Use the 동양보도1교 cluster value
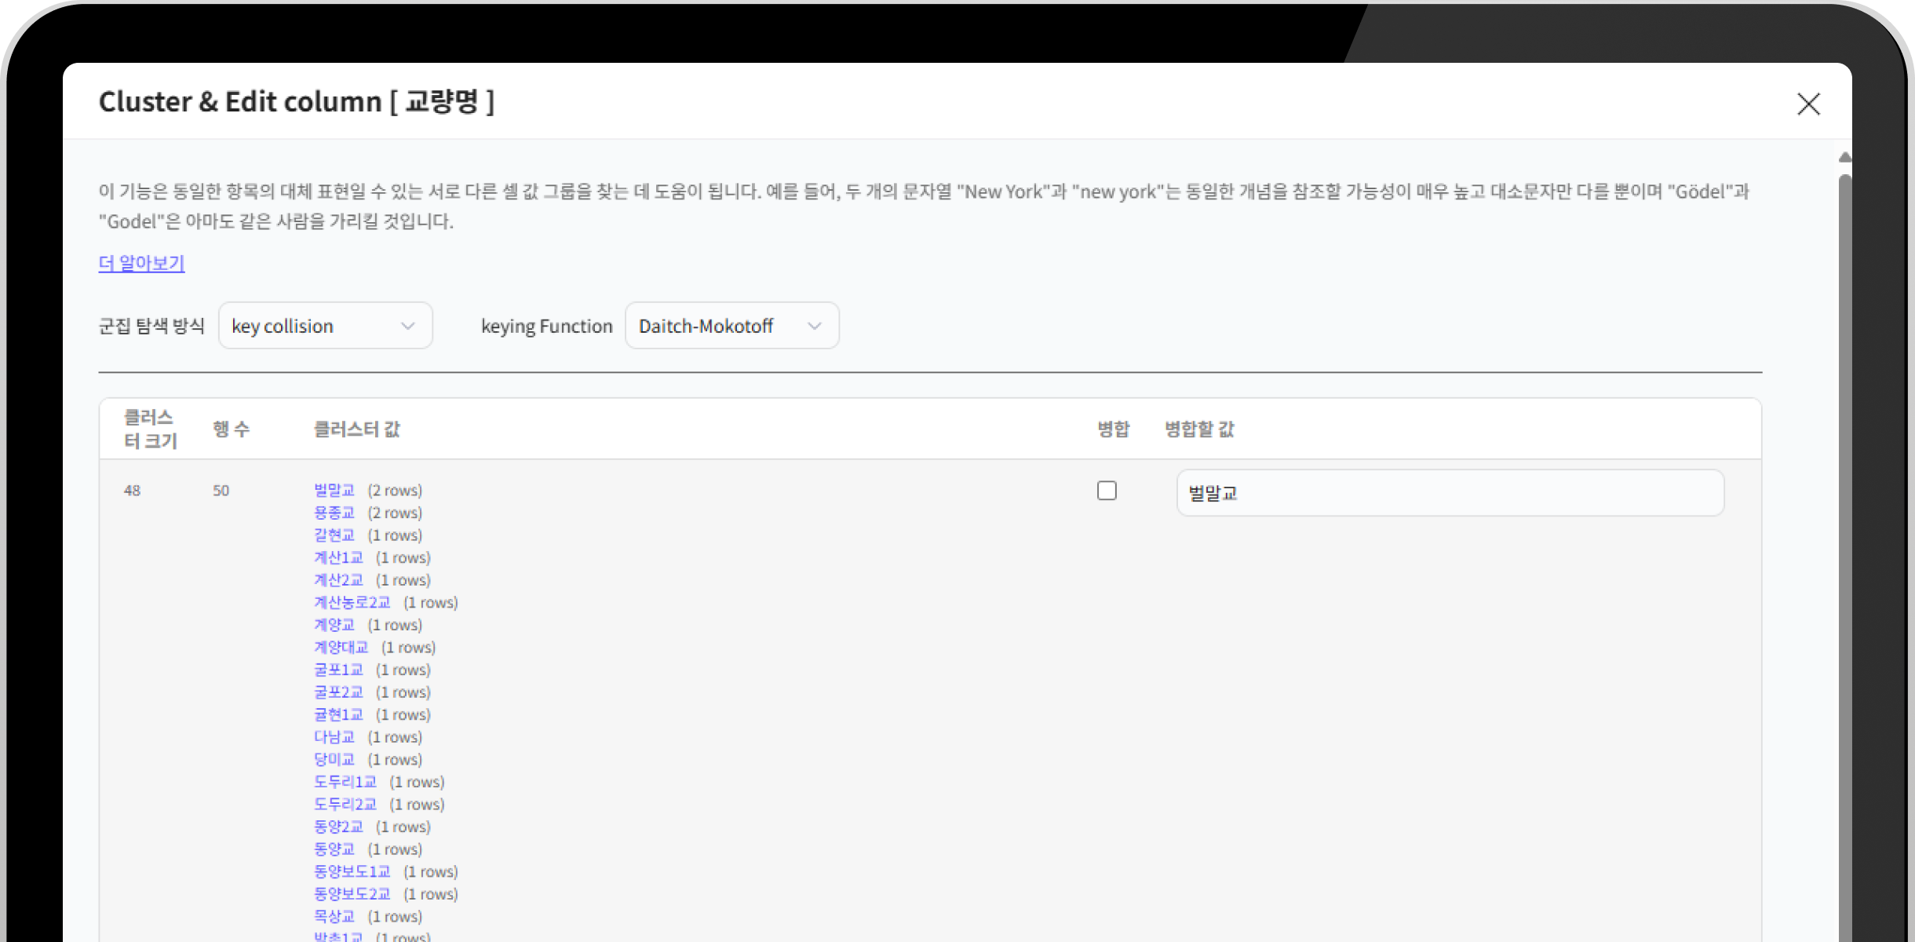 [x=352, y=872]
